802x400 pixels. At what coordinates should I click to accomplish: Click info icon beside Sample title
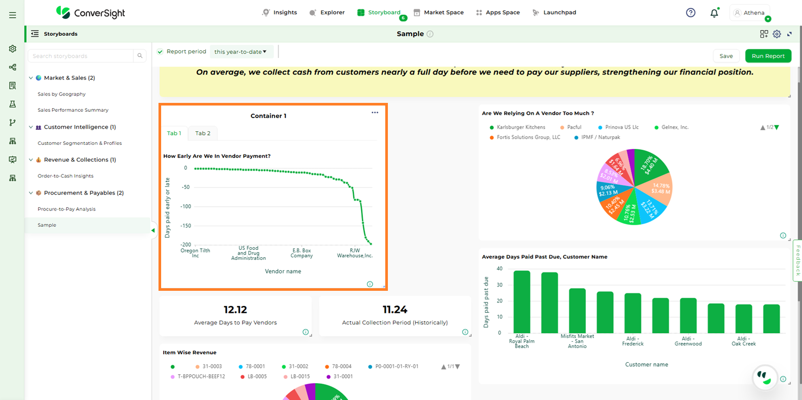430,34
